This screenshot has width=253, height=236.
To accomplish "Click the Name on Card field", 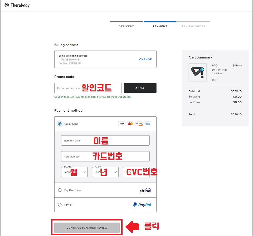I will click(x=105, y=140).
